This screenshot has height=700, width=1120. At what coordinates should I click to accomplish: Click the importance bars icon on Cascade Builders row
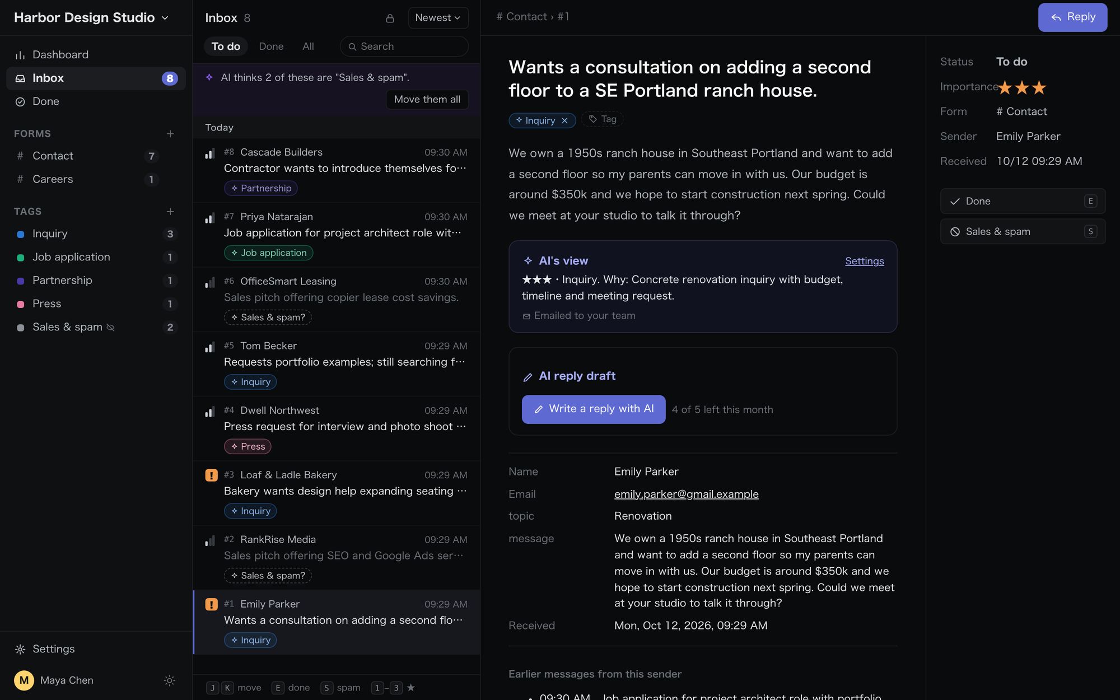coord(210,153)
